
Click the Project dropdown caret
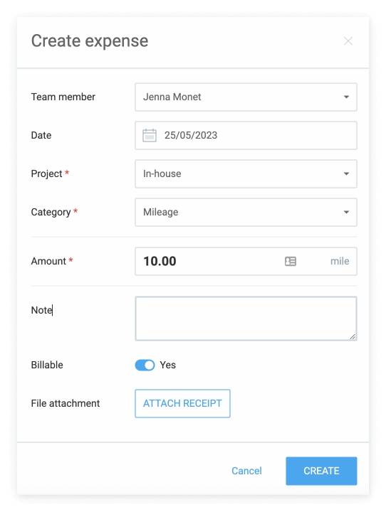coord(346,174)
